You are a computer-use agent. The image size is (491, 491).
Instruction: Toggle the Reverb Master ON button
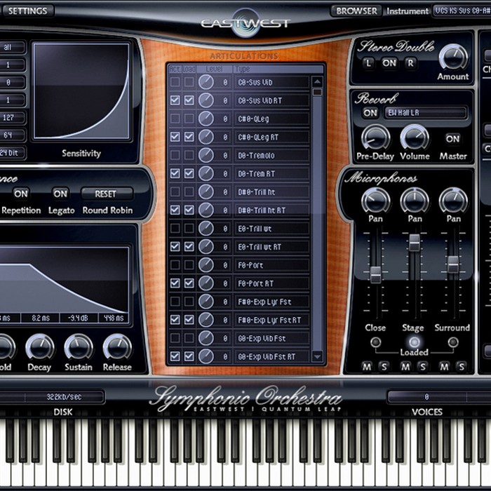click(452, 139)
